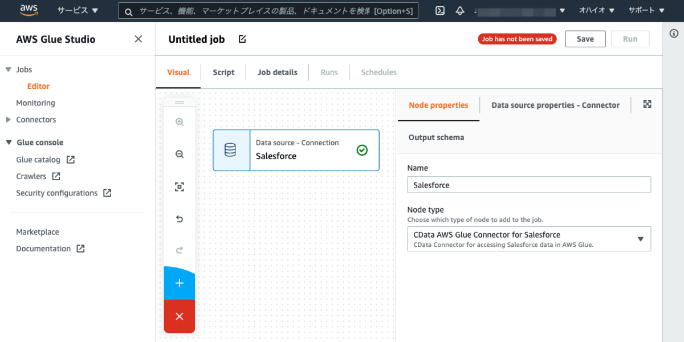The height and width of the screenshot is (342, 684).
Task: Open the Node type dropdown
Action: [529, 239]
